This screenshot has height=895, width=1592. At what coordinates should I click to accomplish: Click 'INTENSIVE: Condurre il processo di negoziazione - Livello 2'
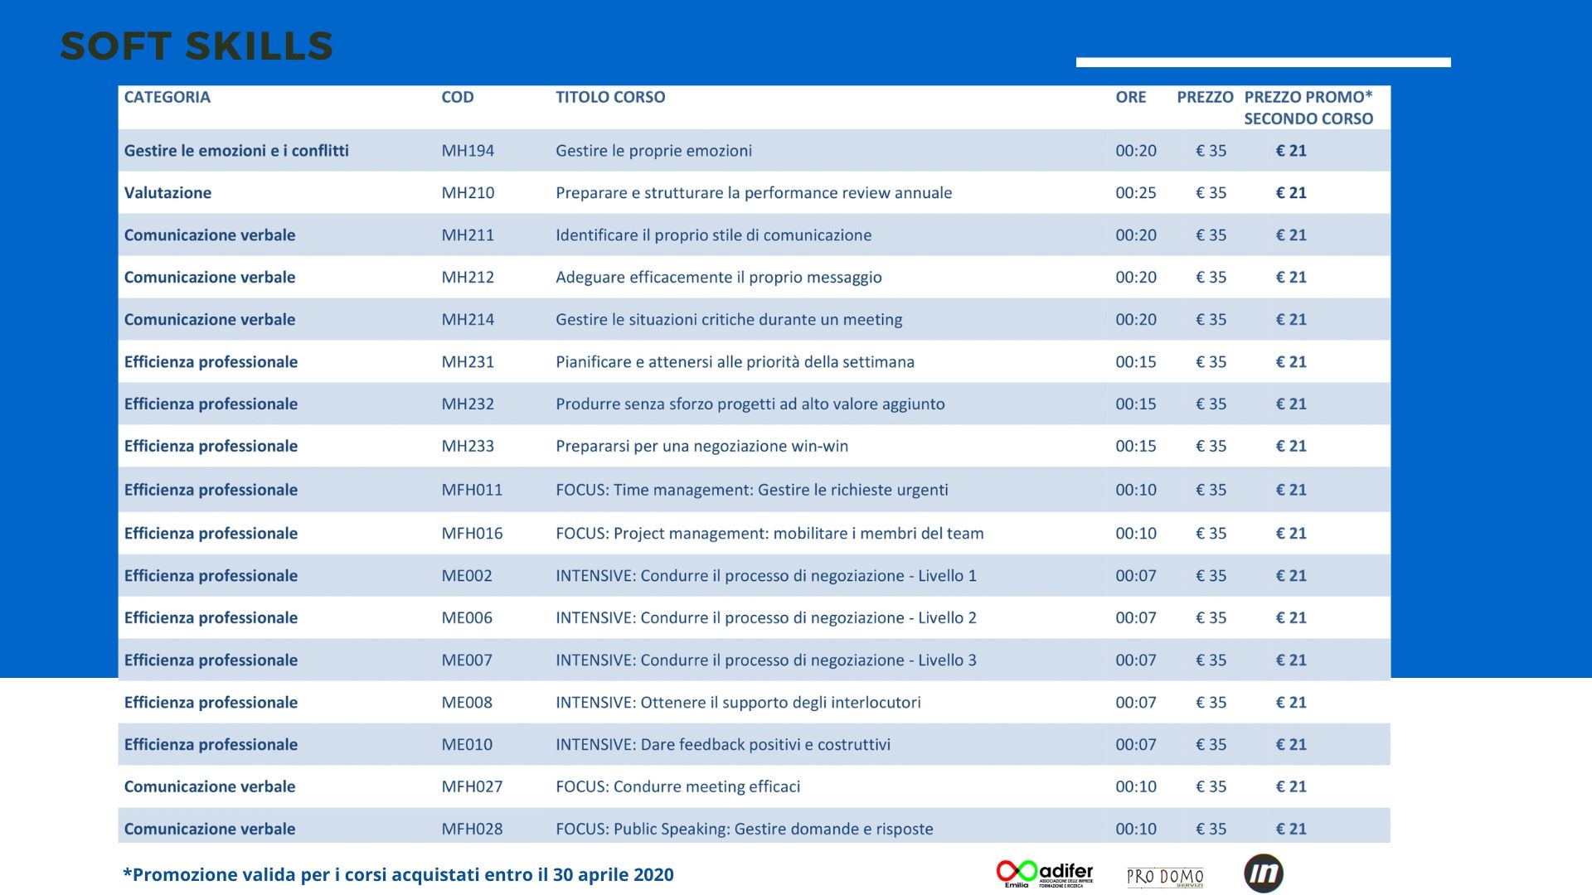tap(766, 618)
